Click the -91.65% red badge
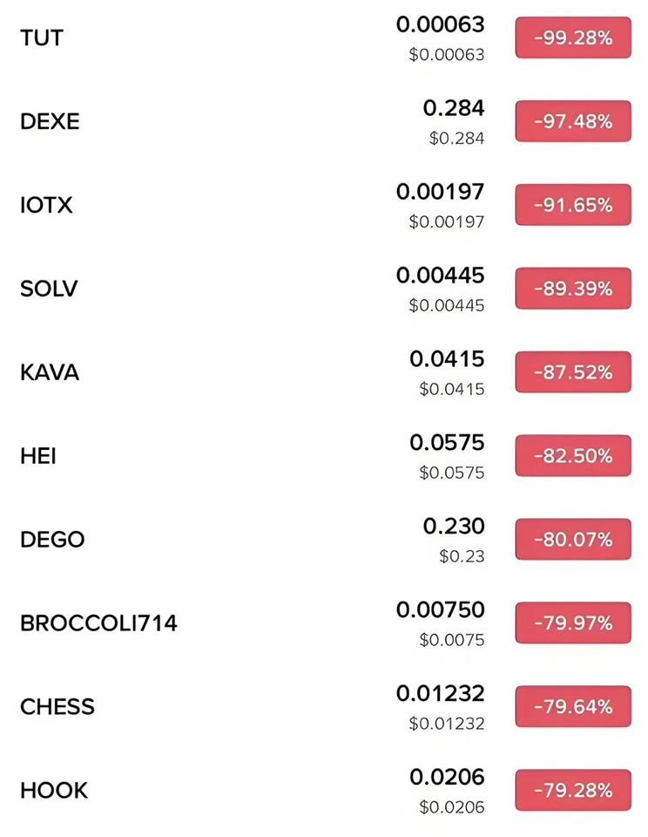Screen dimensions: 648x837 click(x=573, y=205)
